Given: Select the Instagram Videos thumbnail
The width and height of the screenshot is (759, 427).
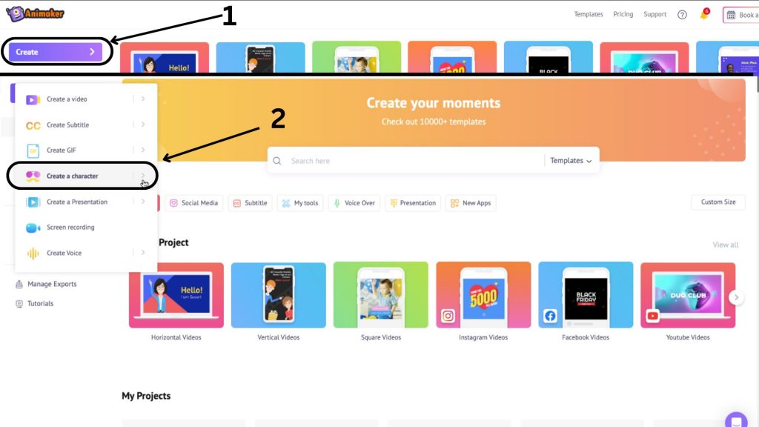Looking at the screenshot, I should (483, 295).
